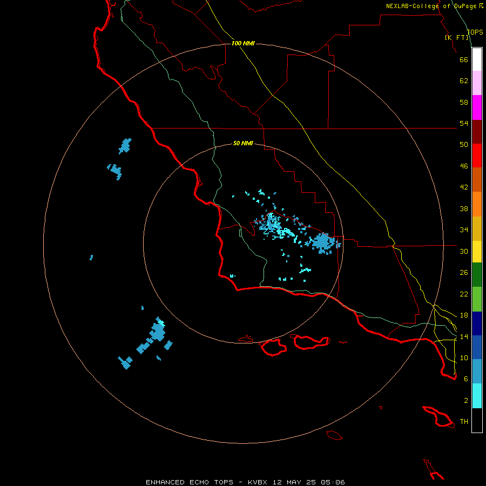Click the legend value "10"
Screen dimensions: 486x486
464,357
